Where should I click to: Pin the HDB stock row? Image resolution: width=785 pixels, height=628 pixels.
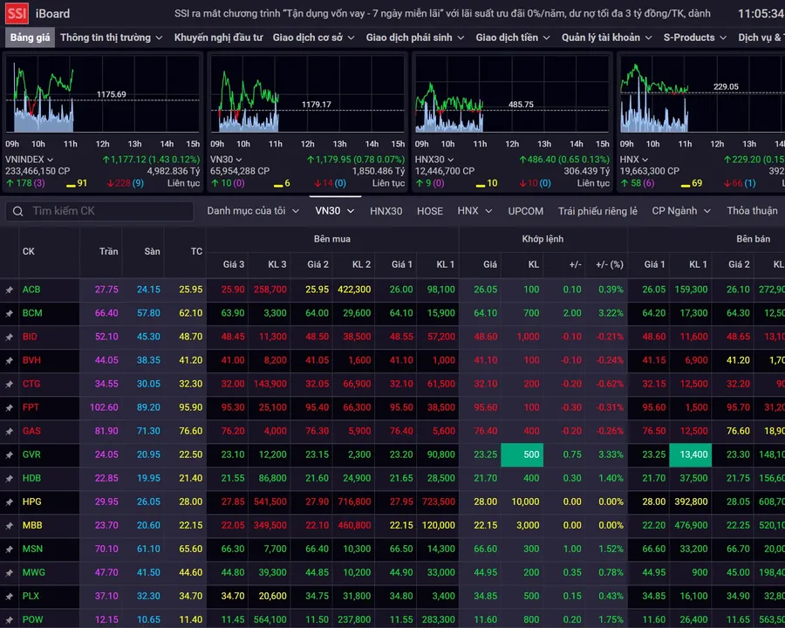[9, 479]
